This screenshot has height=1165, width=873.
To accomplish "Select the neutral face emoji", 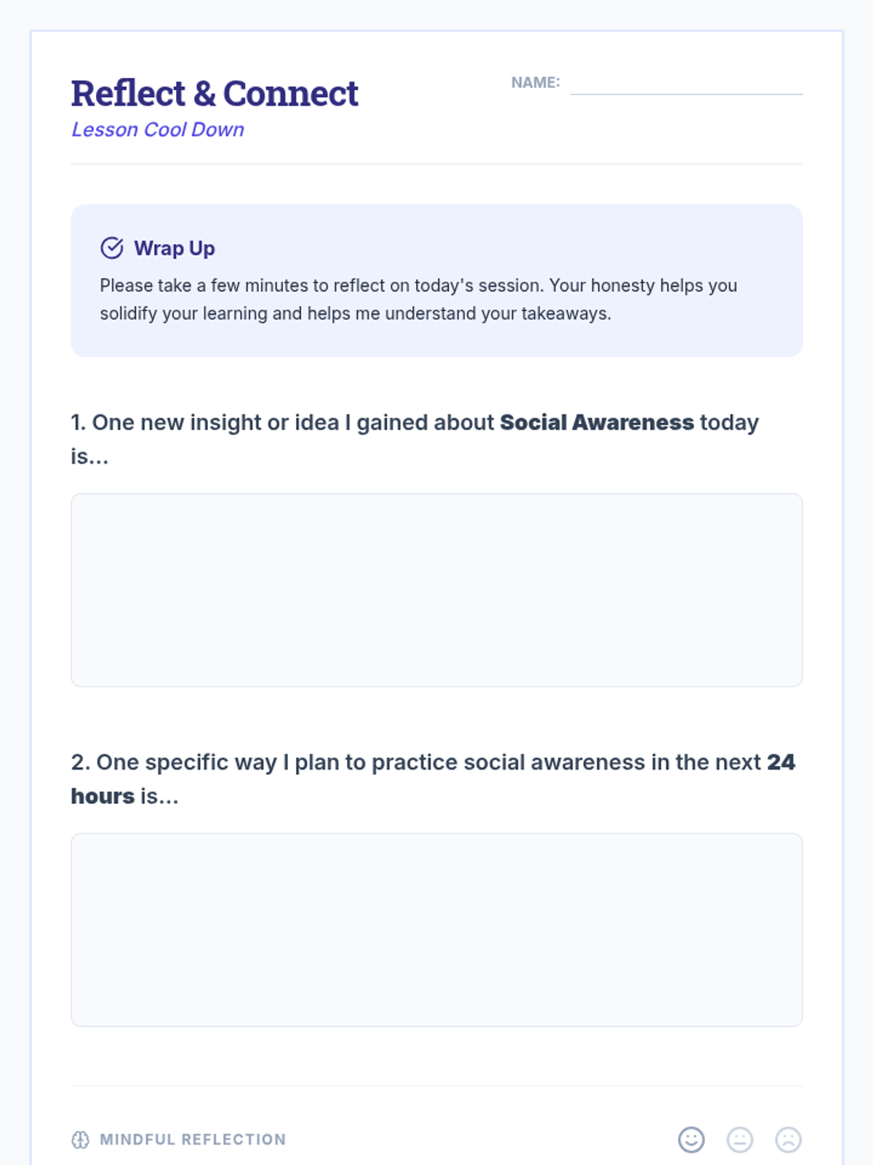I will tap(740, 1140).
